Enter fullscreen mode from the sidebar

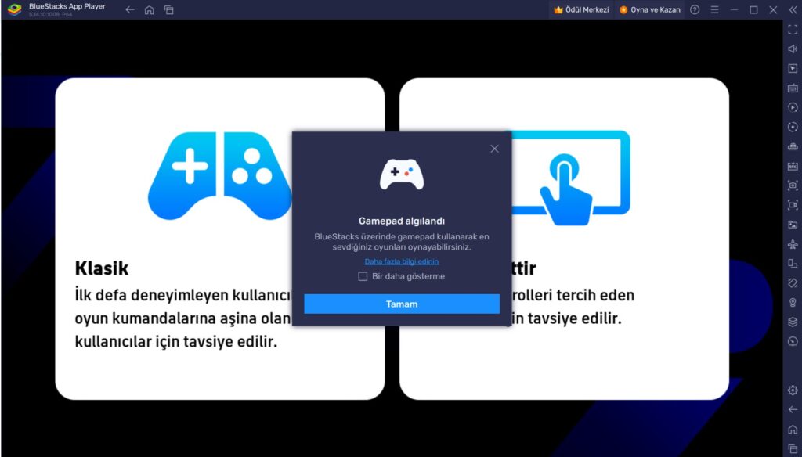point(791,29)
